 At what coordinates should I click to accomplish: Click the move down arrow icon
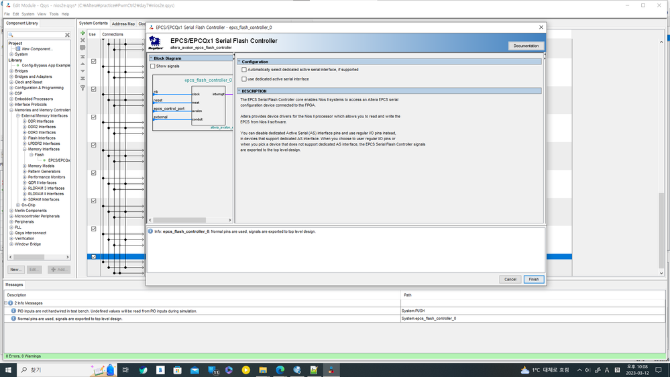pyautogui.click(x=82, y=71)
